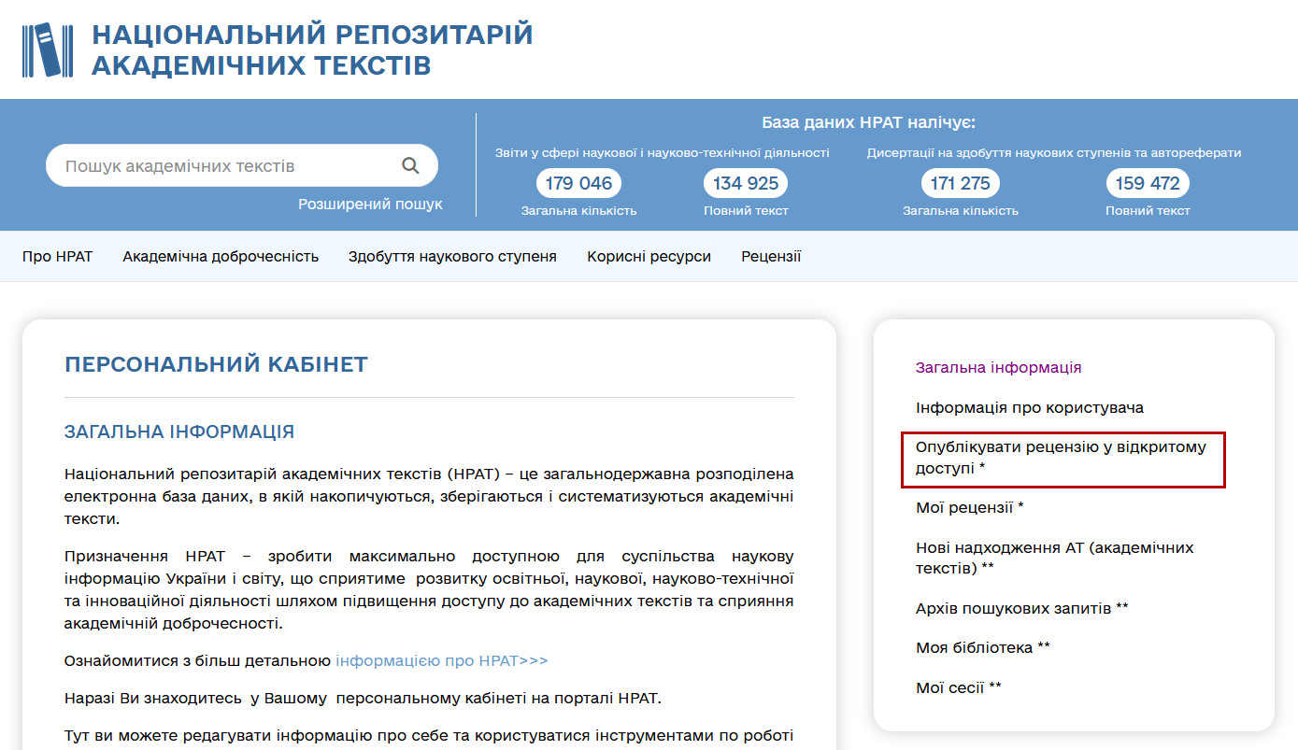
Task: View Архів пошукових запитів
Action: [x=1021, y=608]
